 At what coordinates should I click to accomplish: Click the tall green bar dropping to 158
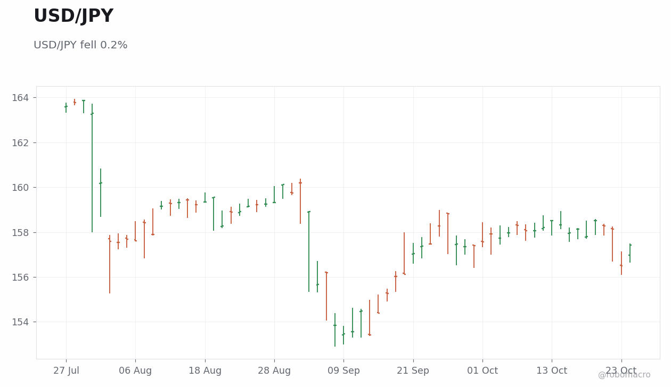point(92,168)
